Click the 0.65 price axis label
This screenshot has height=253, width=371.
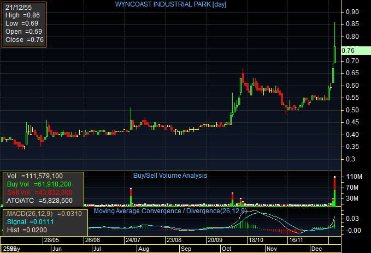352,73
